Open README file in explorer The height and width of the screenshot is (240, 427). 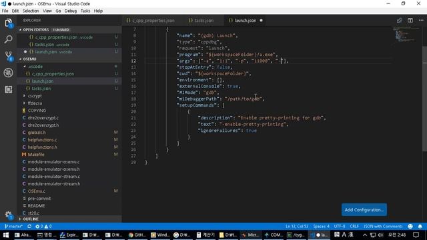click(69, 206)
